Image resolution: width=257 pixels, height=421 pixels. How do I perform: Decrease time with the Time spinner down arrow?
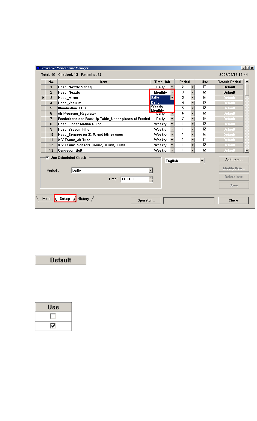pos(151,181)
